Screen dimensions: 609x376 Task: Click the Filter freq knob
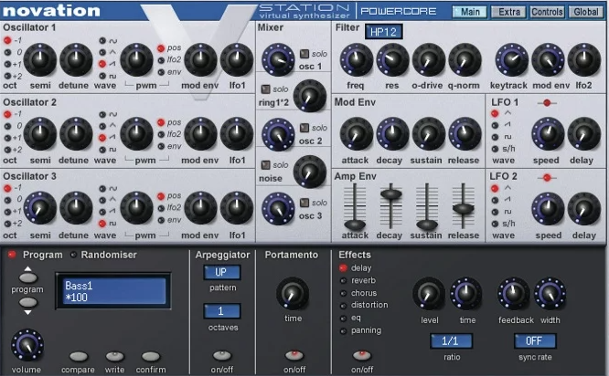(x=356, y=60)
